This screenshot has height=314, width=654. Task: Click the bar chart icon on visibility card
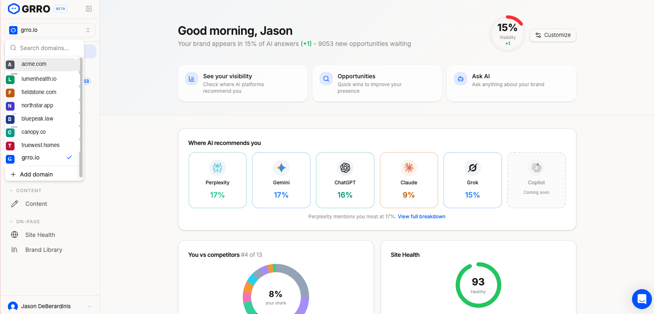point(192,79)
